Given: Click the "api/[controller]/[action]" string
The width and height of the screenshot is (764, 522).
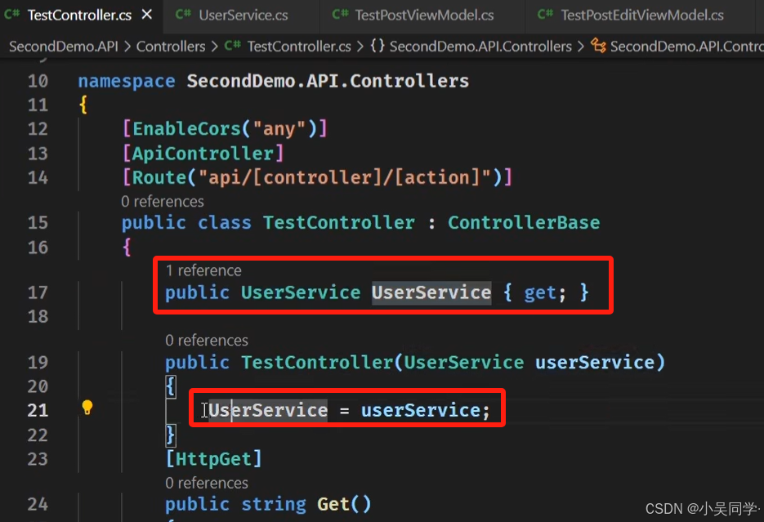Looking at the screenshot, I should tap(345, 177).
